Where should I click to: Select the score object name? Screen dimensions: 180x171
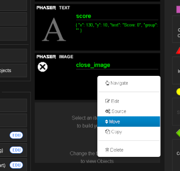click(84, 16)
